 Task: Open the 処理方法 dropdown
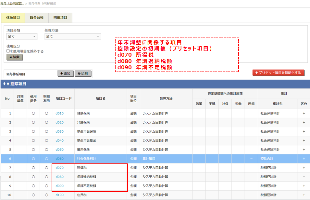(x=73, y=37)
